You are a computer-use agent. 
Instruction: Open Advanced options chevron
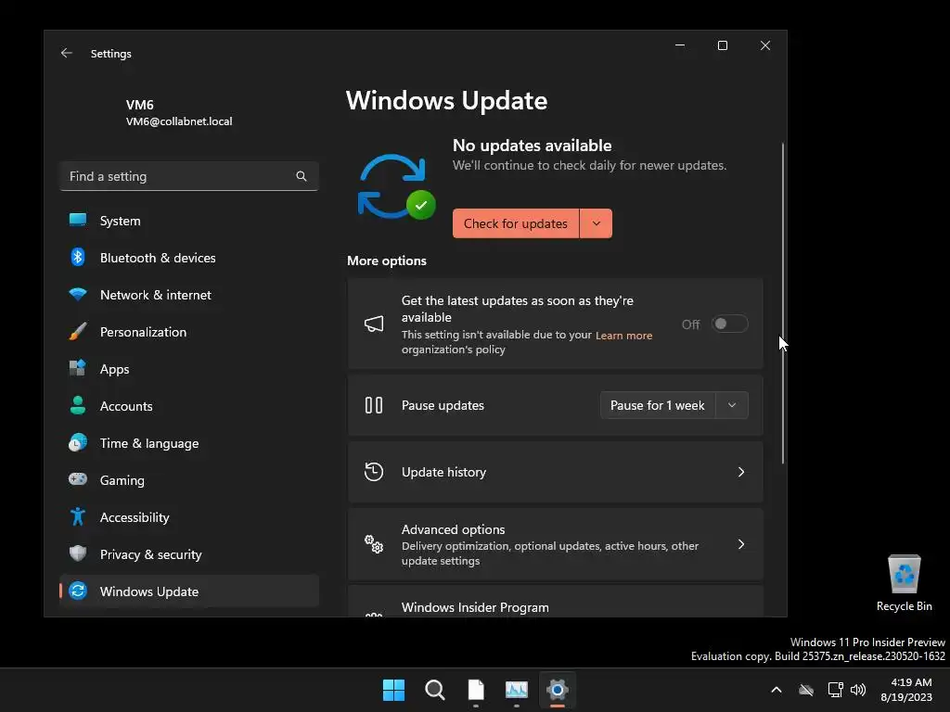click(x=741, y=544)
